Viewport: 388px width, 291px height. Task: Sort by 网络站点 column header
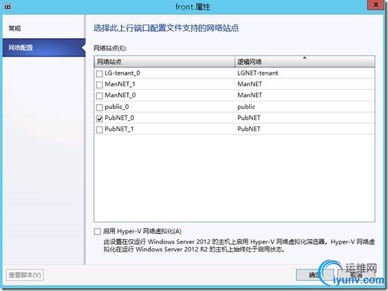tap(164, 61)
